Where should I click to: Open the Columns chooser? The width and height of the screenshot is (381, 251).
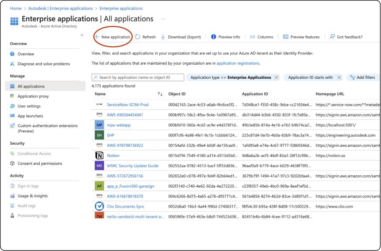click(261, 37)
